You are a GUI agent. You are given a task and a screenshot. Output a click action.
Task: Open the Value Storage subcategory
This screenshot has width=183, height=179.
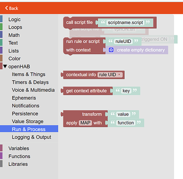click(x=28, y=121)
